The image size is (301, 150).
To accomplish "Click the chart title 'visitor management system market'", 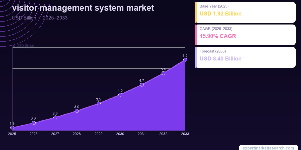I will point(83,8).
